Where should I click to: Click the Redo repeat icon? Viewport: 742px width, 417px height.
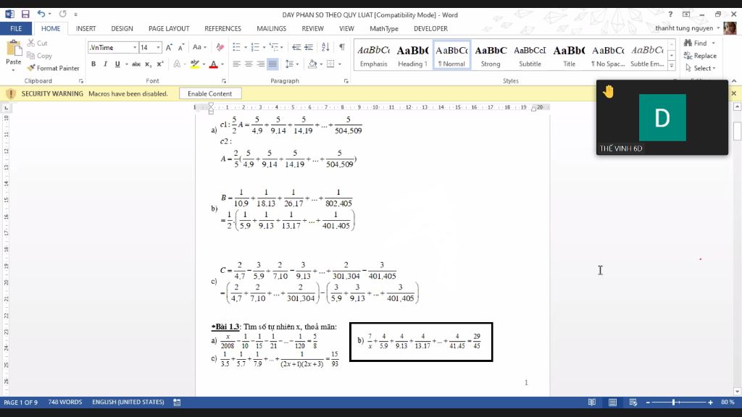click(62, 14)
